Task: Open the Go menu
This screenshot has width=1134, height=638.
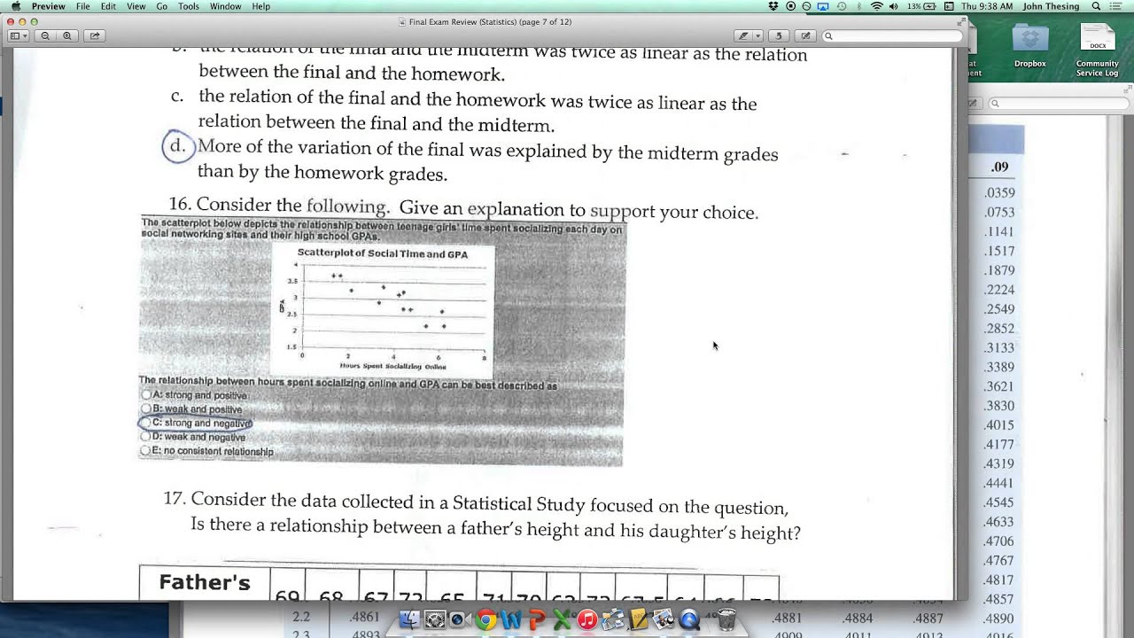Action: 162,6
